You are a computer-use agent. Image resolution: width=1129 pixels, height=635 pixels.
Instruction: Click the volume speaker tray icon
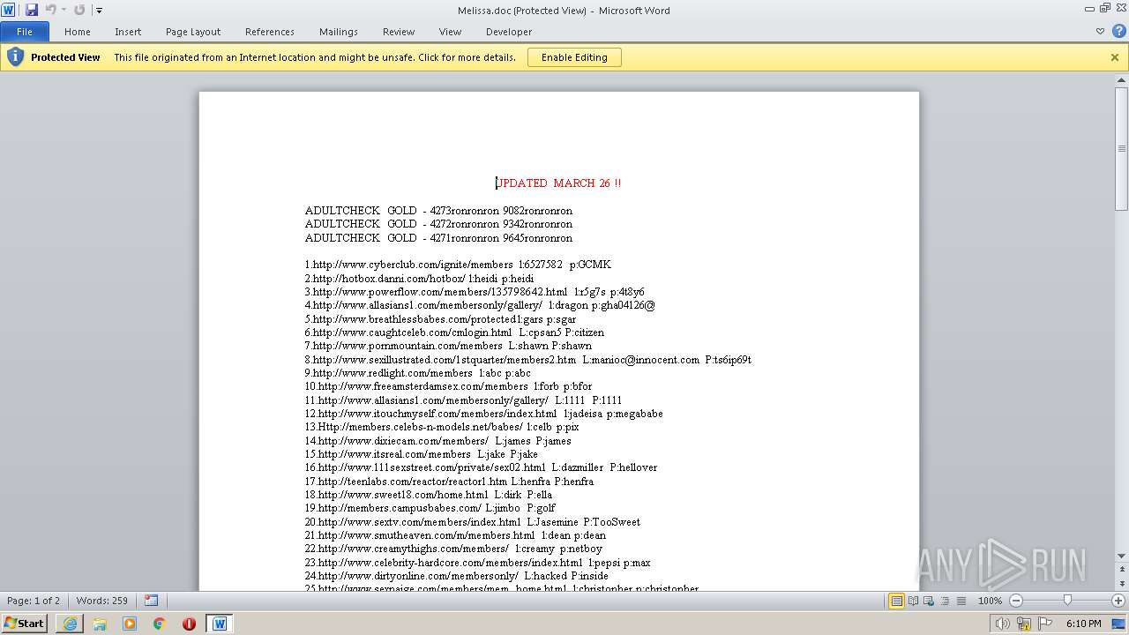pyautogui.click(x=1003, y=624)
